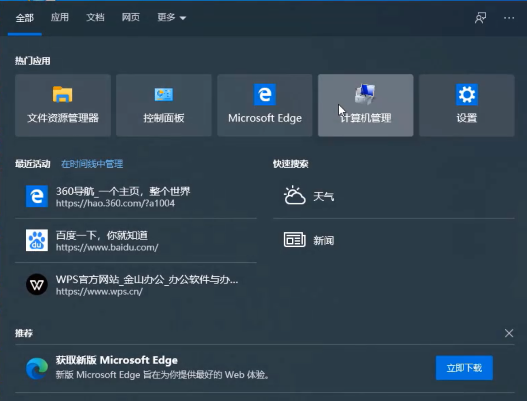This screenshot has height=401, width=527.
Task: Open the 设置 gear tile
Action: click(x=466, y=105)
